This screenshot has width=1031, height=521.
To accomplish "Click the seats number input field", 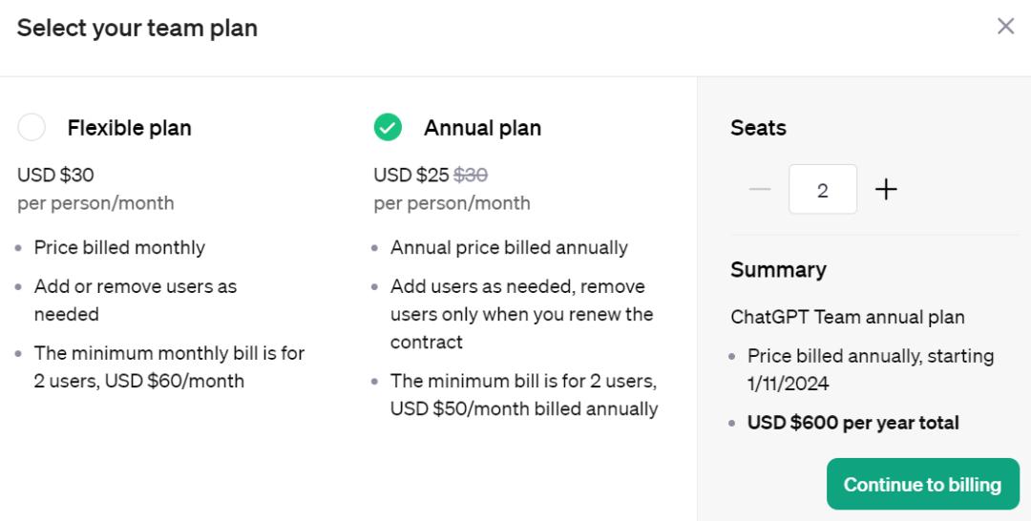I will [x=823, y=189].
